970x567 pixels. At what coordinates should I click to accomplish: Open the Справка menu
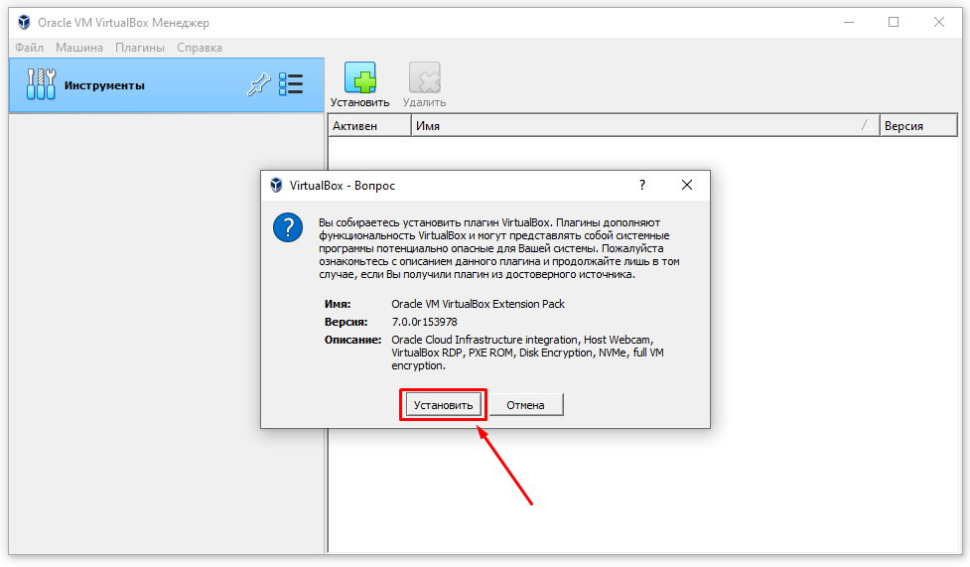(200, 48)
